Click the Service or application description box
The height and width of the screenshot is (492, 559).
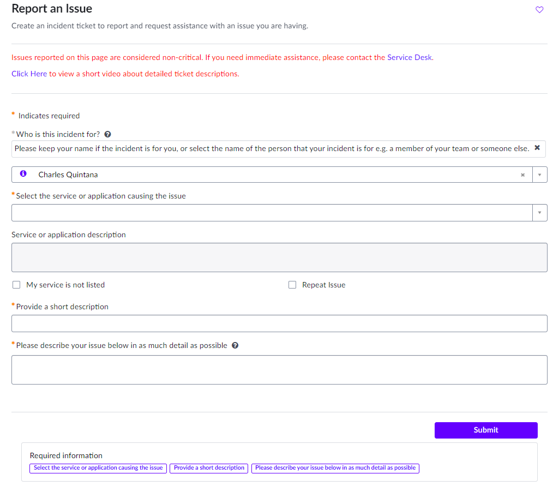tap(279, 257)
